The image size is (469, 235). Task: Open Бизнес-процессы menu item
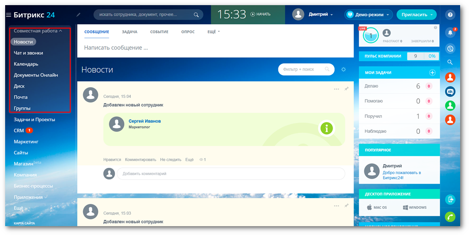(33, 186)
